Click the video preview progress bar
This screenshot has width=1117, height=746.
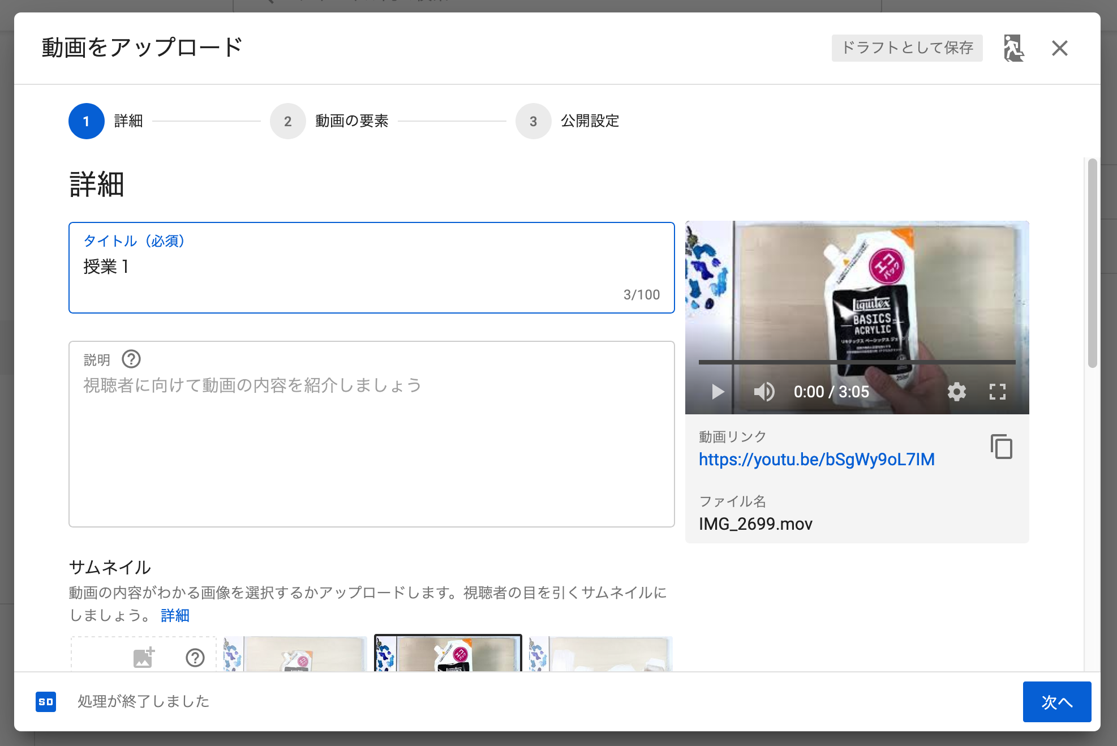pos(857,362)
